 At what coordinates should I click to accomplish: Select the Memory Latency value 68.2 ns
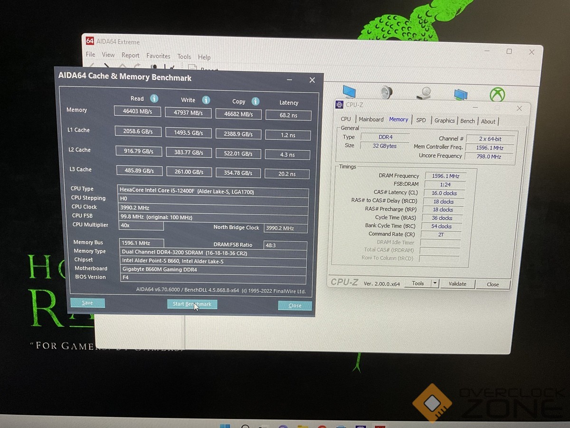pos(288,116)
